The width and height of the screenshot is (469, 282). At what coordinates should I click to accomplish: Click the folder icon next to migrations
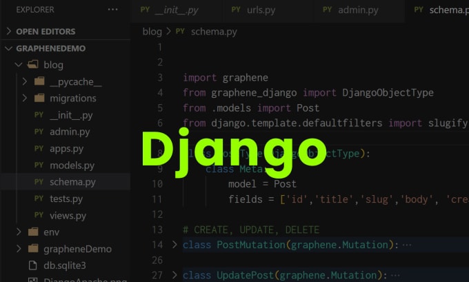pos(39,98)
